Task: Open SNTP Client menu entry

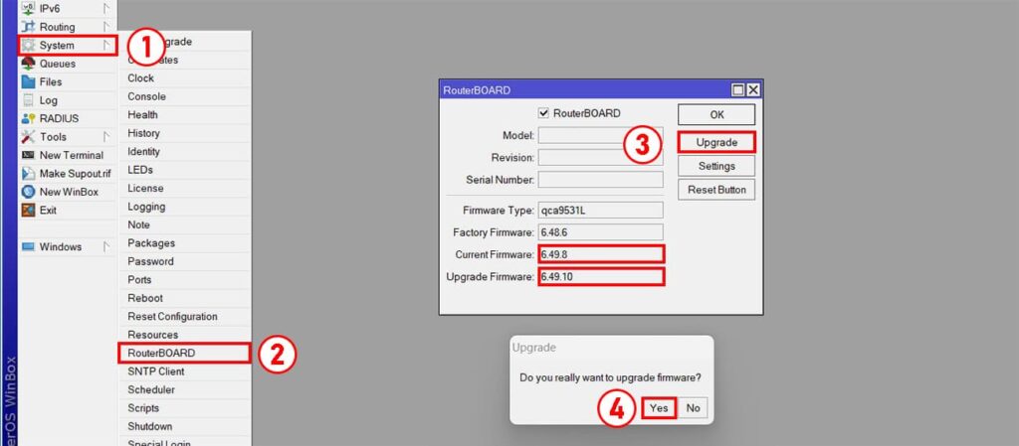Action: [184, 372]
